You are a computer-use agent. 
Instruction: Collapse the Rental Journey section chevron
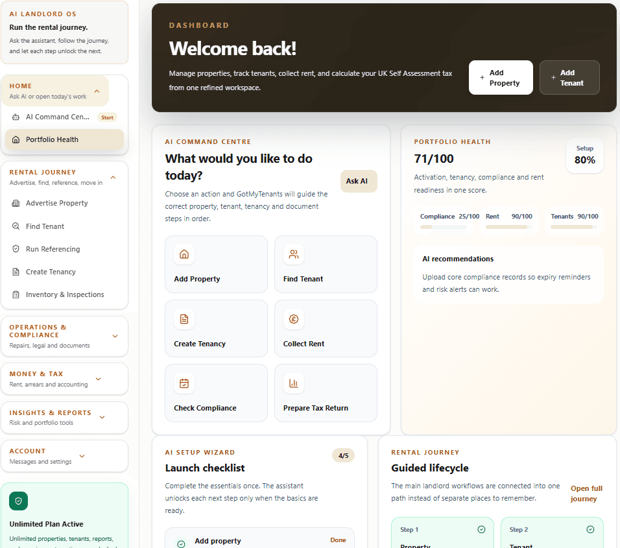[113, 178]
